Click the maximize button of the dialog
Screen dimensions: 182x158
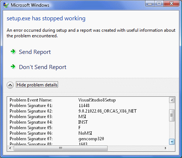159,4
